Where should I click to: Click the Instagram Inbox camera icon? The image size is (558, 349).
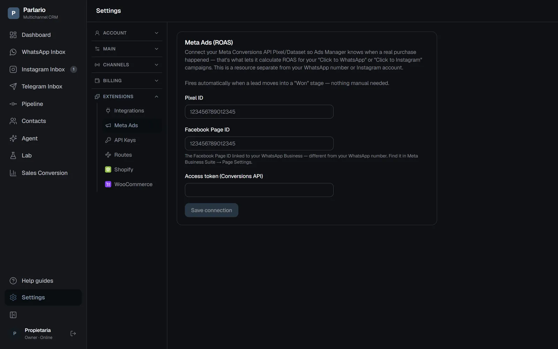coord(13,69)
